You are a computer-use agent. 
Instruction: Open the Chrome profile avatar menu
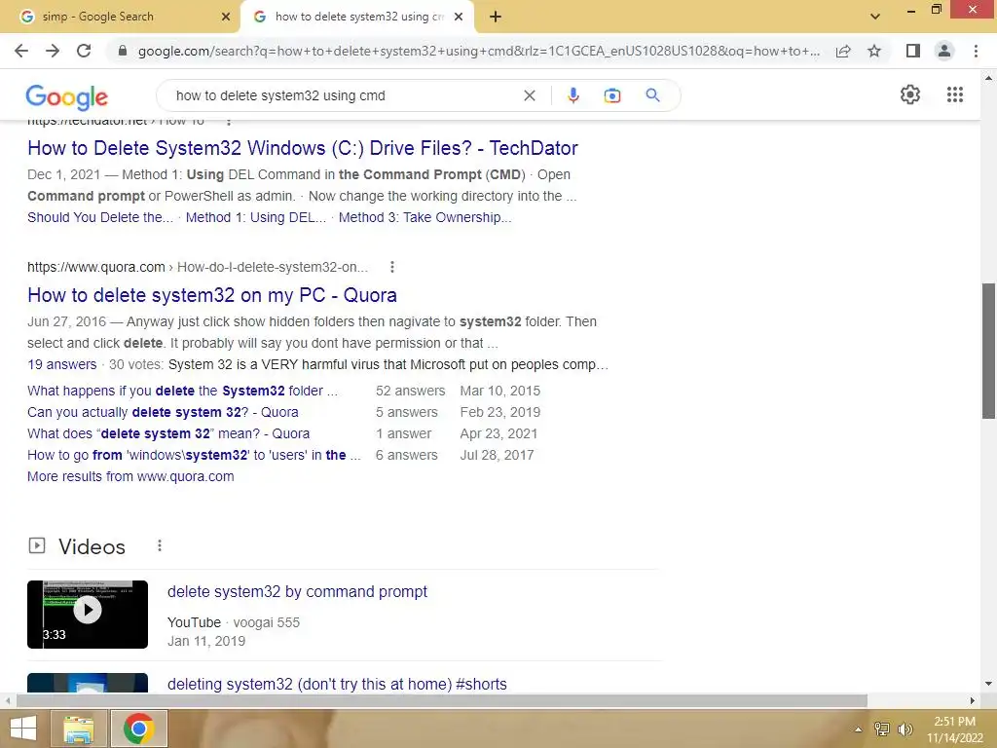click(x=944, y=51)
